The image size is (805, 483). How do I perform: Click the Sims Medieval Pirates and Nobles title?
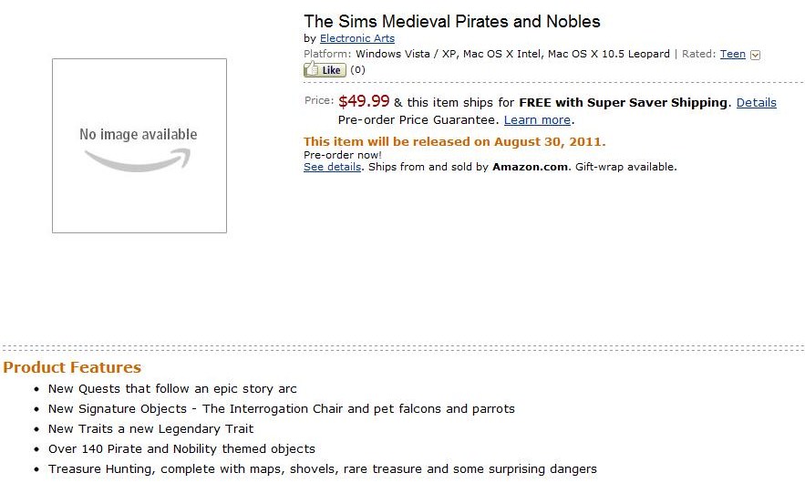click(x=451, y=21)
